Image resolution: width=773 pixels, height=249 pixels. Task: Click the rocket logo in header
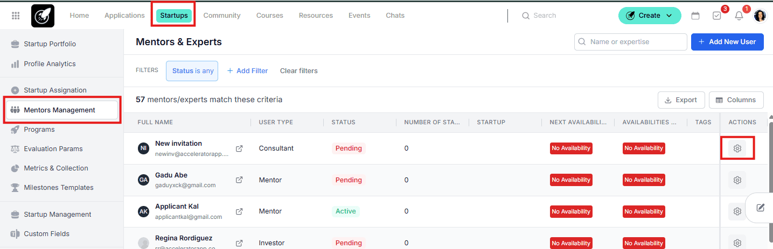coord(43,16)
